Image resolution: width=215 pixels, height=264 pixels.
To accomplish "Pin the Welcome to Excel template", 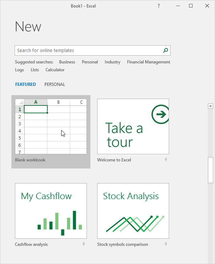I will 166,160.
